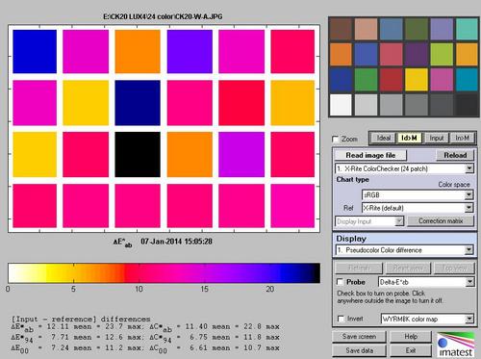Switch to the Ideal view tab

pos(383,138)
